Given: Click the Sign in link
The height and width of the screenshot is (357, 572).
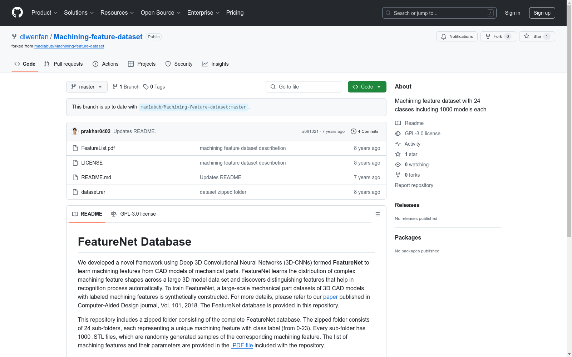Looking at the screenshot, I should point(513,13).
